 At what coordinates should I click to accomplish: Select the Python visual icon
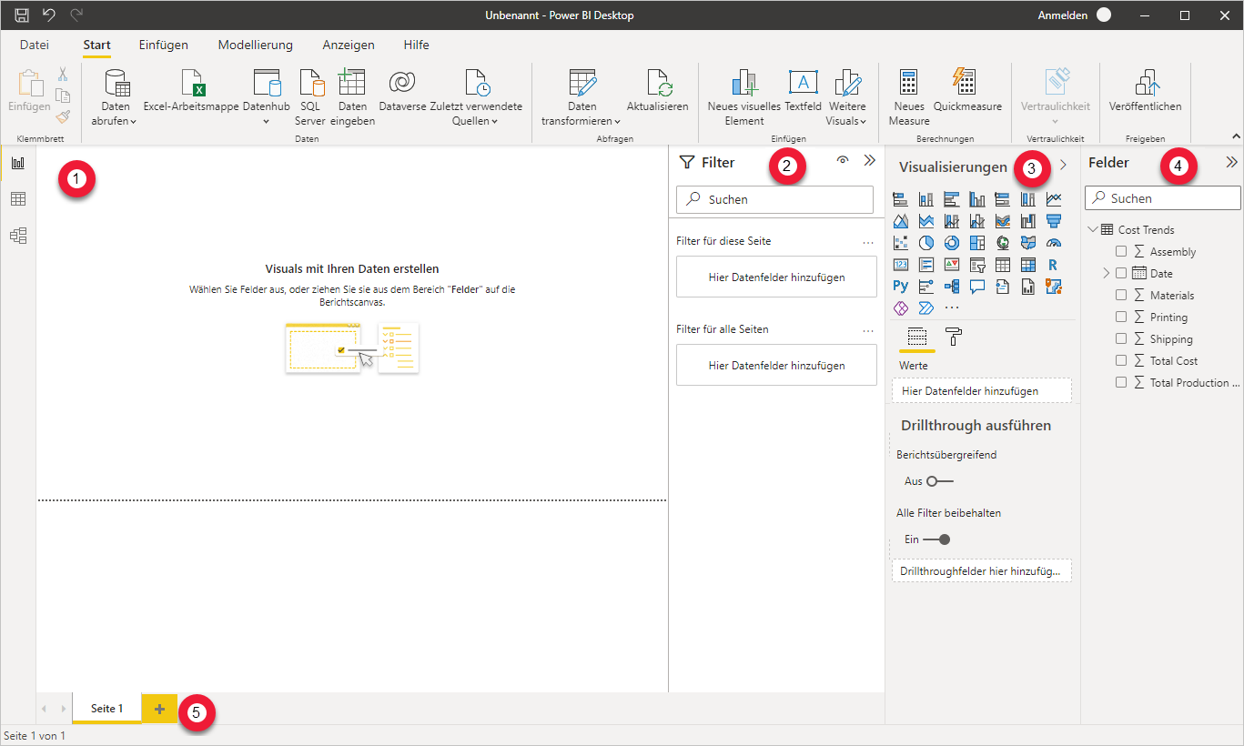pos(900,287)
